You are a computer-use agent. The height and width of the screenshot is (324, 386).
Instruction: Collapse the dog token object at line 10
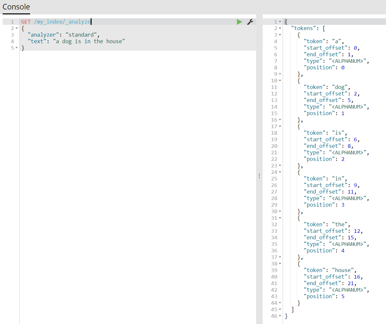pyautogui.click(x=280, y=81)
